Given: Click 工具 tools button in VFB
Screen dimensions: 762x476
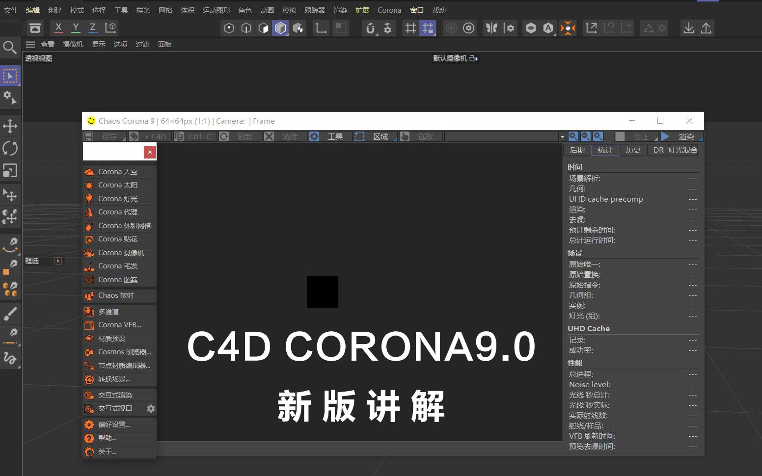Looking at the screenshot, I should [x=330, y=136].
